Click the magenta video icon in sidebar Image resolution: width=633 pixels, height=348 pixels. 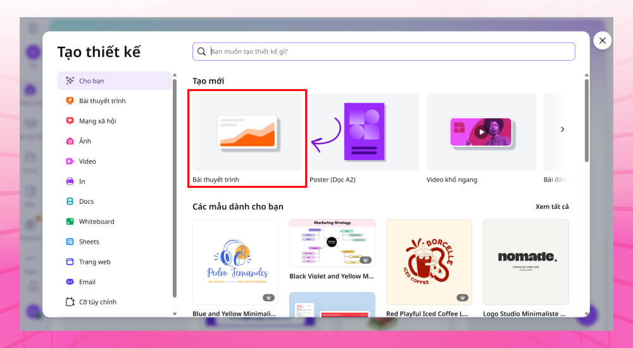point(70,161)
